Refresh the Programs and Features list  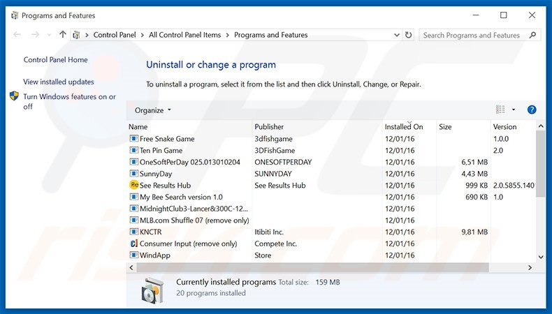[x=408, y=35]
